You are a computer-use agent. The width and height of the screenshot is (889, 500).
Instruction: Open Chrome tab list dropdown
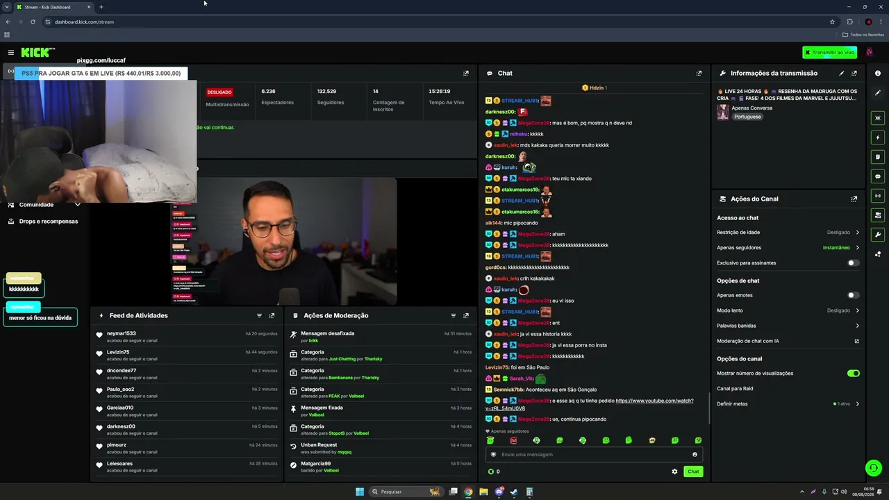[x=6, y=7]
